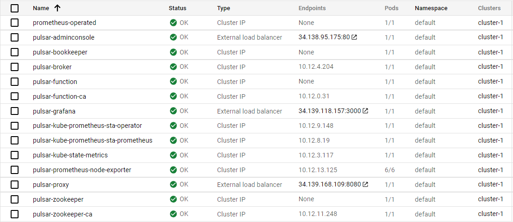Click green OK status icon for pulsar-broker
513x222 pixels.
point(174,67)
